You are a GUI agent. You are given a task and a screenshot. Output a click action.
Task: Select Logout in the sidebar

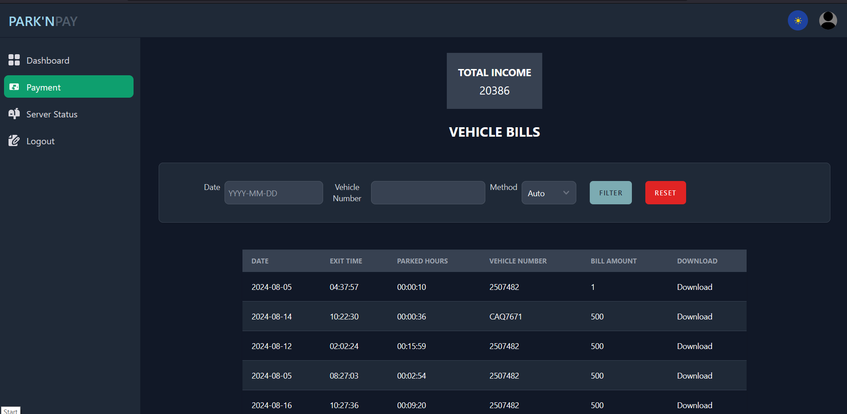(x=69, y=141)
